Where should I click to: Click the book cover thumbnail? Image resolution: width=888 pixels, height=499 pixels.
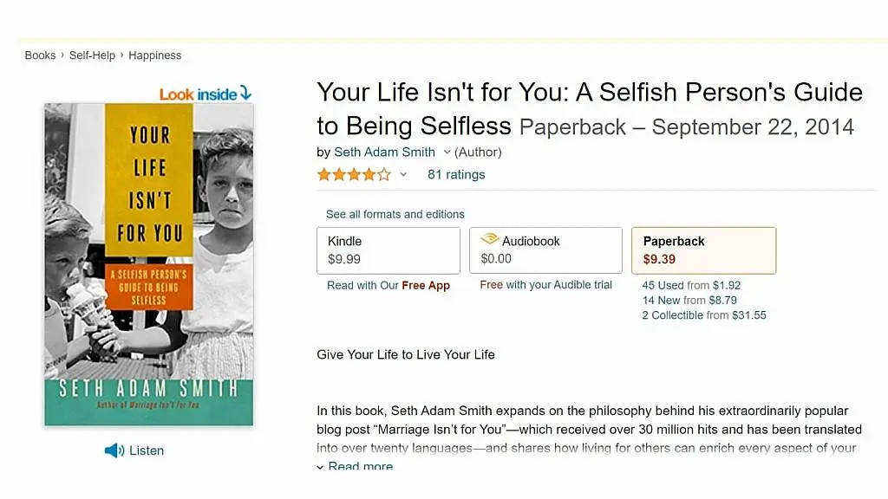149,264
